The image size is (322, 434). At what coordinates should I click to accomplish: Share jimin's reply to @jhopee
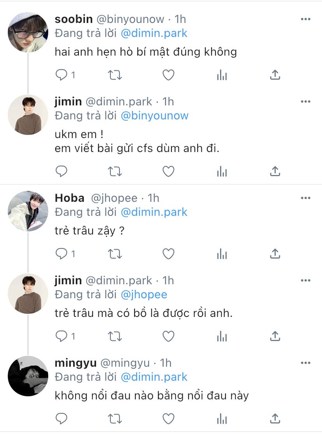coord(275,336)
